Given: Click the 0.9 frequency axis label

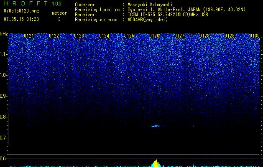Looking at the screenshot, I should [3, 96].
